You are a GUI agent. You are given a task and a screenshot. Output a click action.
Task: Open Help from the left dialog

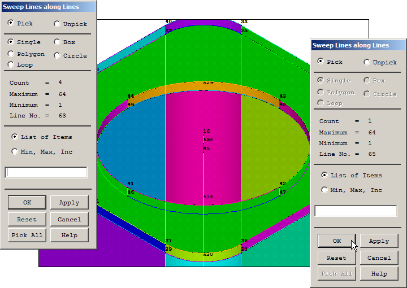pos(70,235)
